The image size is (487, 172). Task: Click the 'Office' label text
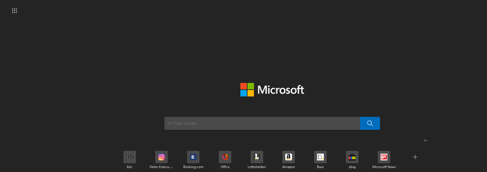point(225,167)
